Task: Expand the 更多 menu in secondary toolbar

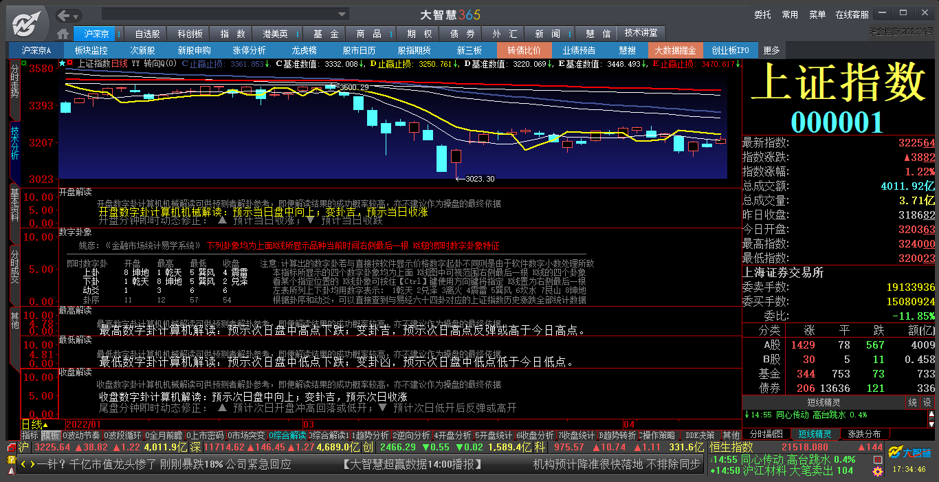Action: tap(771, 50)
